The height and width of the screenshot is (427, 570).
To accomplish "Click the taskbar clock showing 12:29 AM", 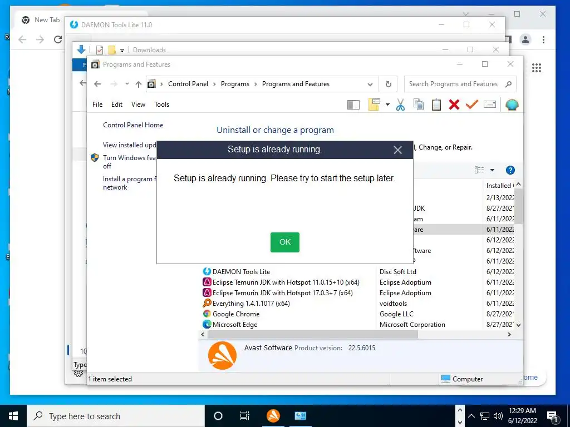I will point(522,416).
